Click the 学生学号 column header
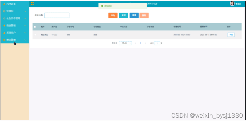This screenshot has height=122, width=248. (x=70, y=27)
